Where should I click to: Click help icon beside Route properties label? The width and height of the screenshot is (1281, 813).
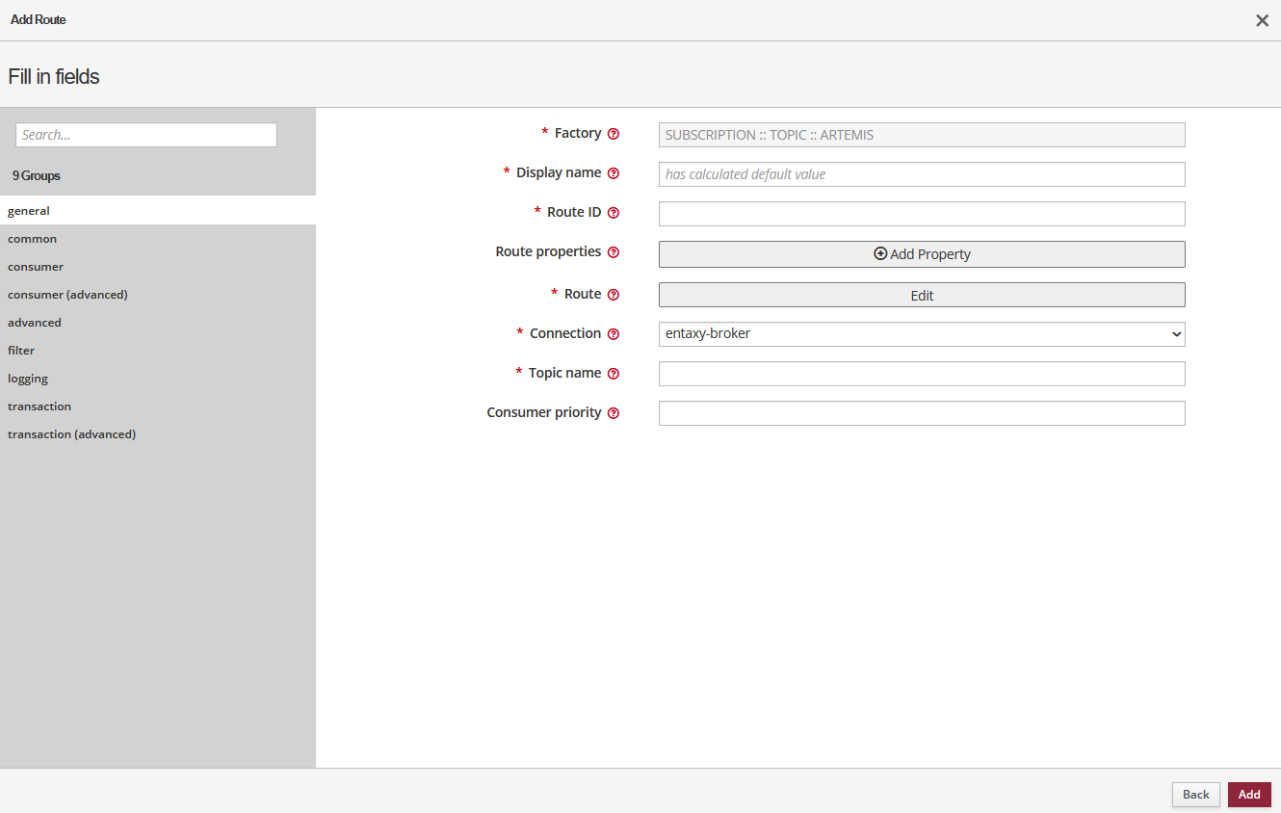click(614, 252)
